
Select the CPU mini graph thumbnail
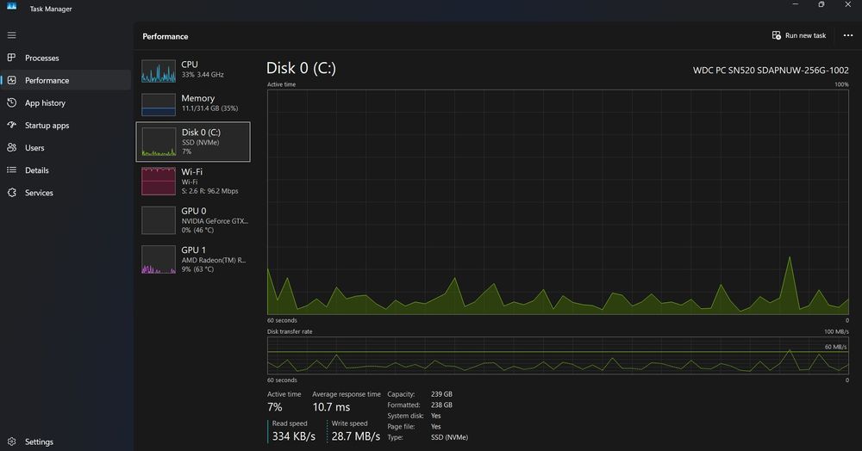[159, 71]
